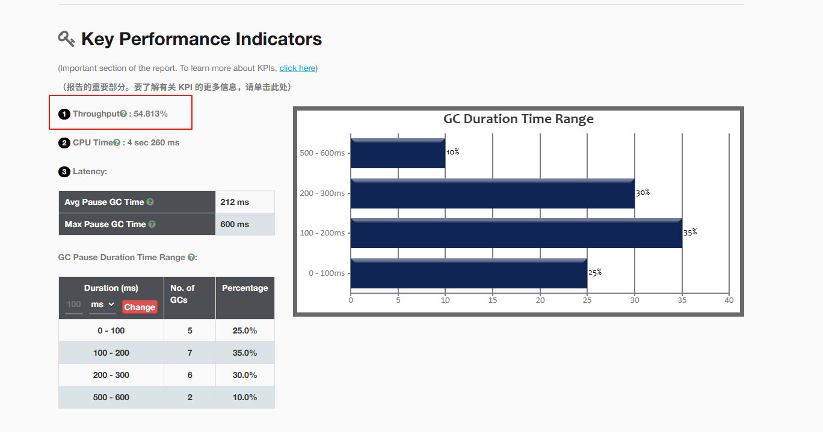
Task: Click the number 2 badge before CPU Time
Action: pyautogui.click(x=64, y=143)
